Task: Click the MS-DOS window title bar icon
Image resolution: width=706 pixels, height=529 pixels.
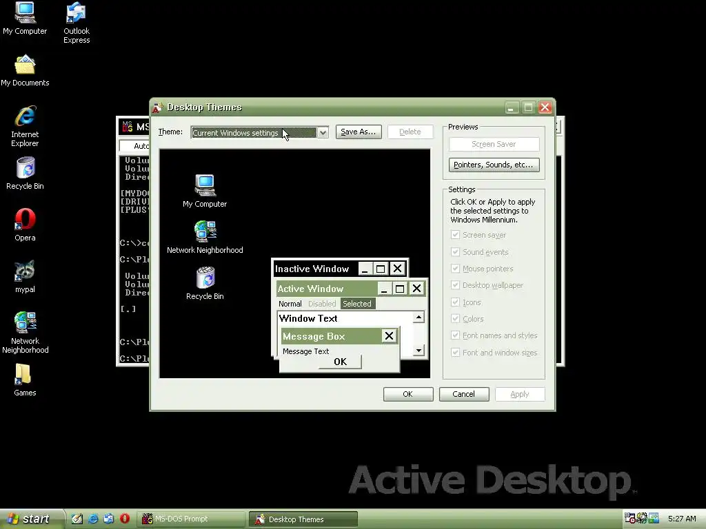Action: (128, 127)
